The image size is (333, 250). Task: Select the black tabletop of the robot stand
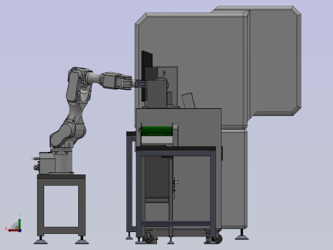click(61, 176)
